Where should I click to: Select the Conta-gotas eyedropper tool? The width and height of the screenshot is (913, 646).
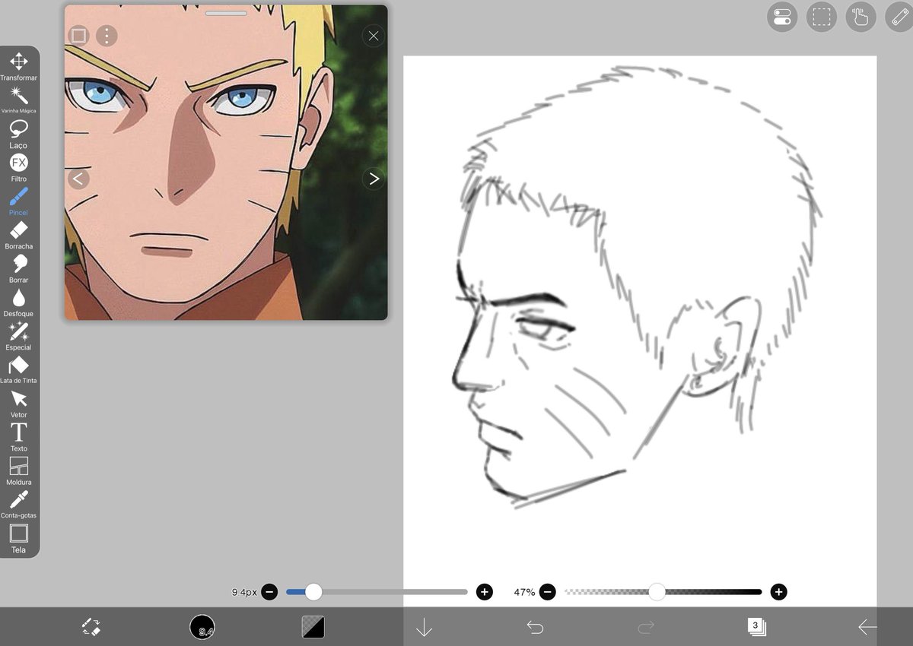click(x=19, y=503)
